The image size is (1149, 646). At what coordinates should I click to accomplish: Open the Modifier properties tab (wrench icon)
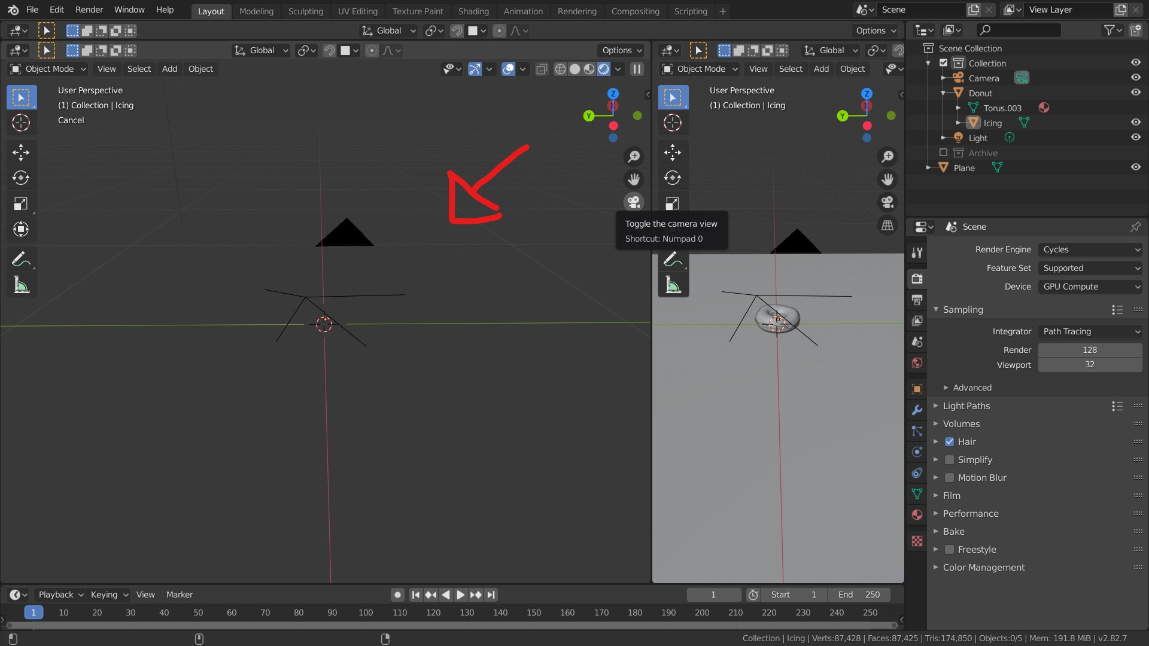click(916, 410)
